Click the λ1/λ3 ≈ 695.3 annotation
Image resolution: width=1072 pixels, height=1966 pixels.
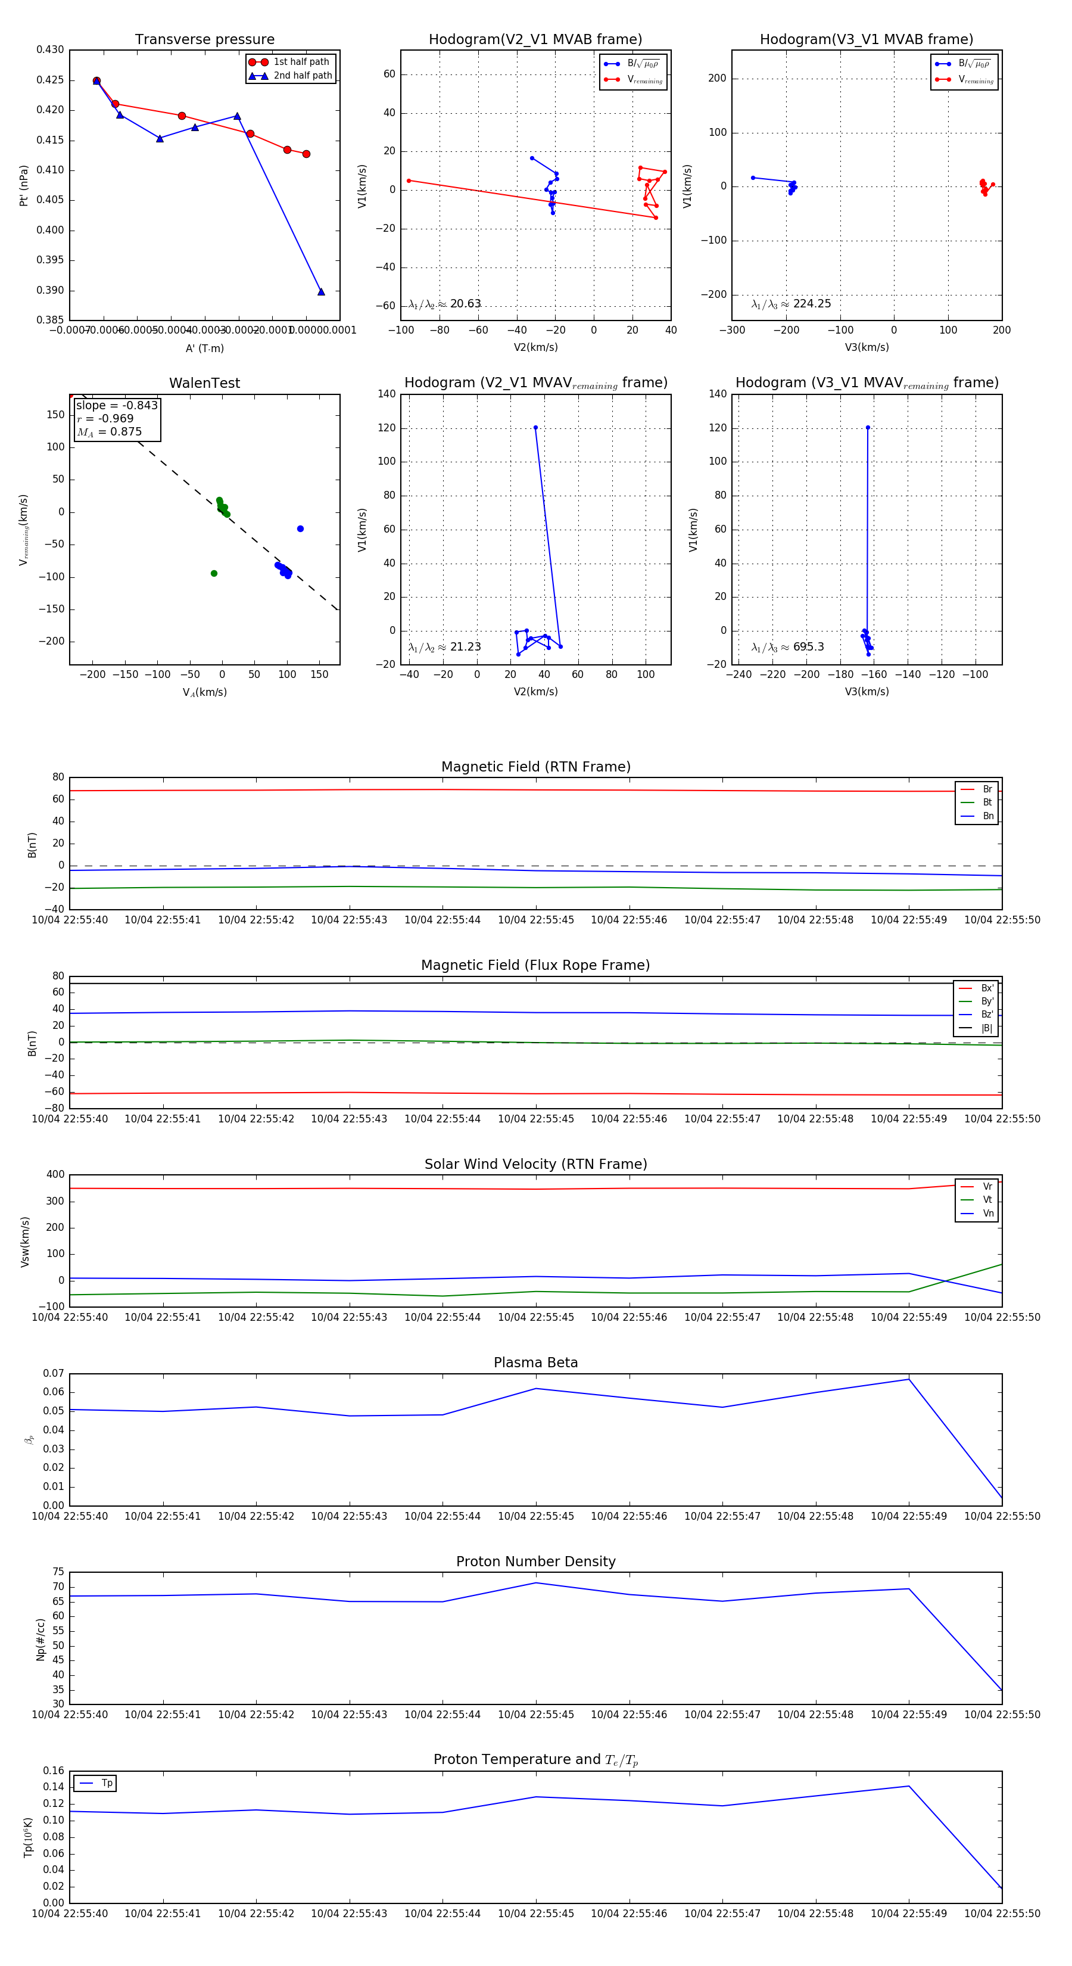click(x=787, y=646)
